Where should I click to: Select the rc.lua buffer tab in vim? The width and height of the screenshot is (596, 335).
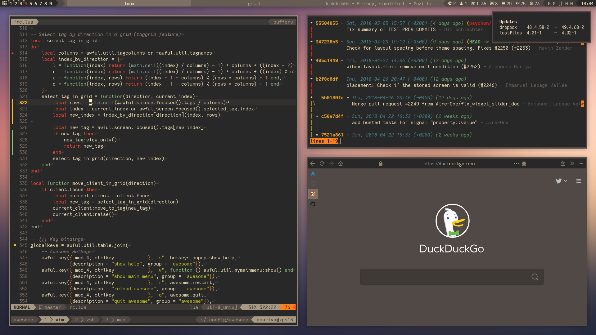25,22
